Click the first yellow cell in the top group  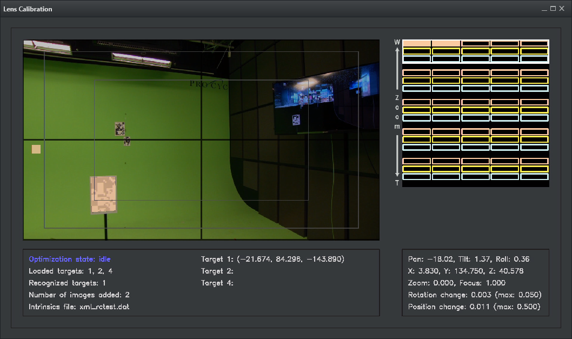click(x=416, y=51)
